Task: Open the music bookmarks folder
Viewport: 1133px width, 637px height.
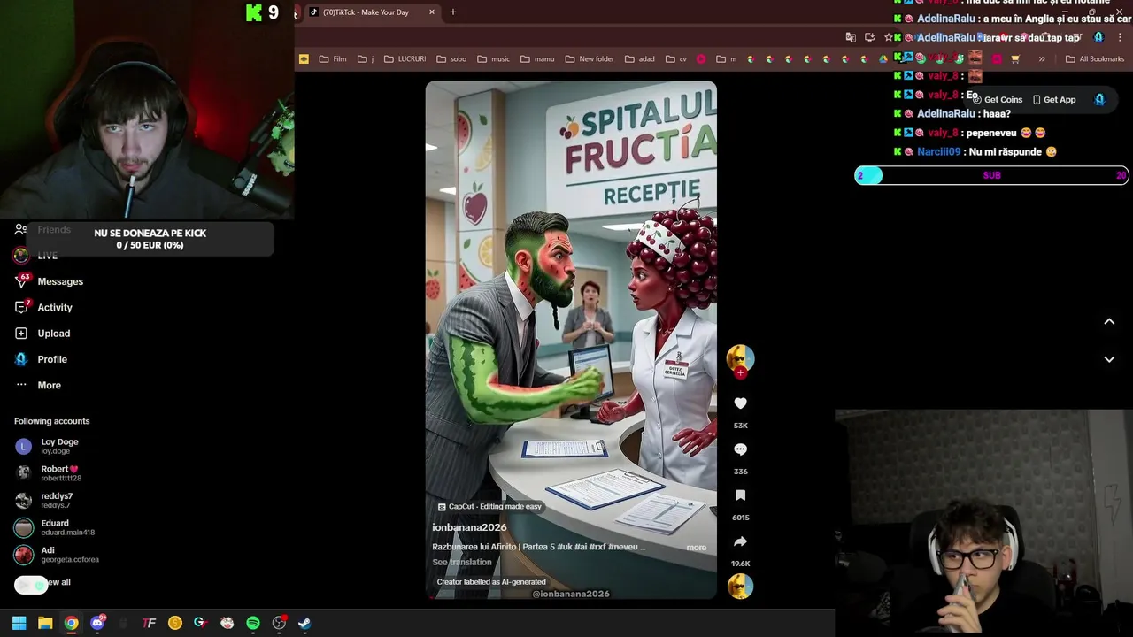Action: 493,59
